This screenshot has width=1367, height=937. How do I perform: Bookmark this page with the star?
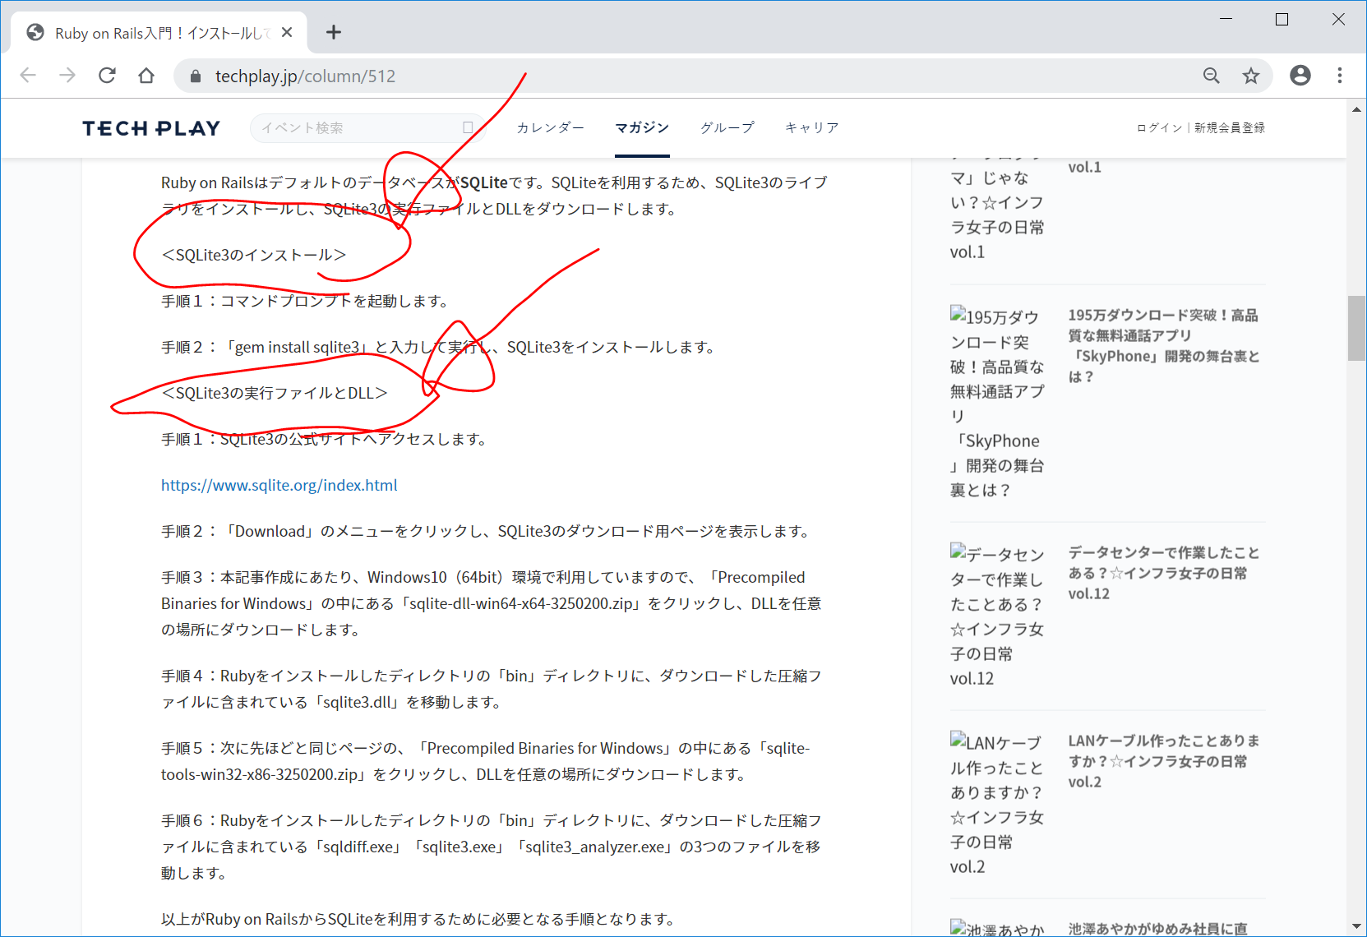(1250, 76)
